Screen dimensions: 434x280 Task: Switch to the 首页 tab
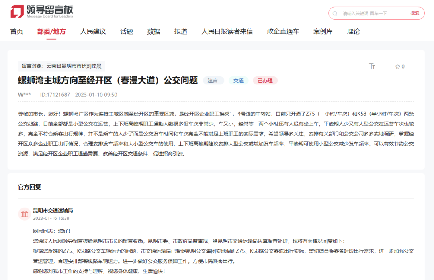[17, 31]
